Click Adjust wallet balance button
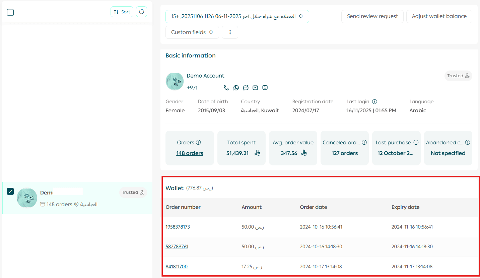480x278 pixels. coord(439,16)
